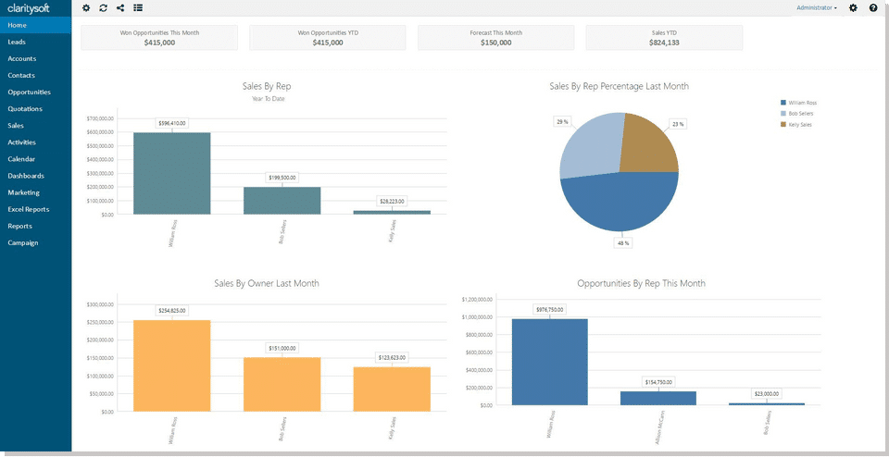Viewport: 889px width, 457px height.
Task: Click the Sales YTD card
Action: click(x=665, y=37)
